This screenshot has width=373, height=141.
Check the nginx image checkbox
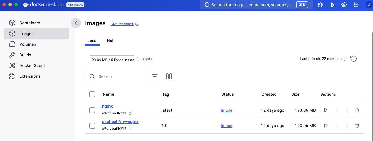92,110
